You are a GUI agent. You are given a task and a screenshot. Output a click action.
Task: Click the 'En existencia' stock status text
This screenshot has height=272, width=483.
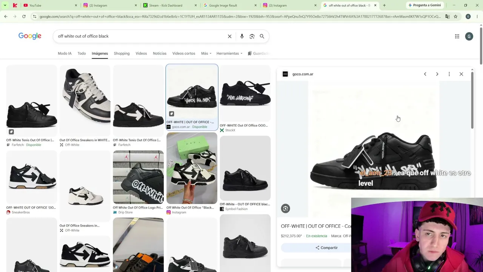(317, 236)
